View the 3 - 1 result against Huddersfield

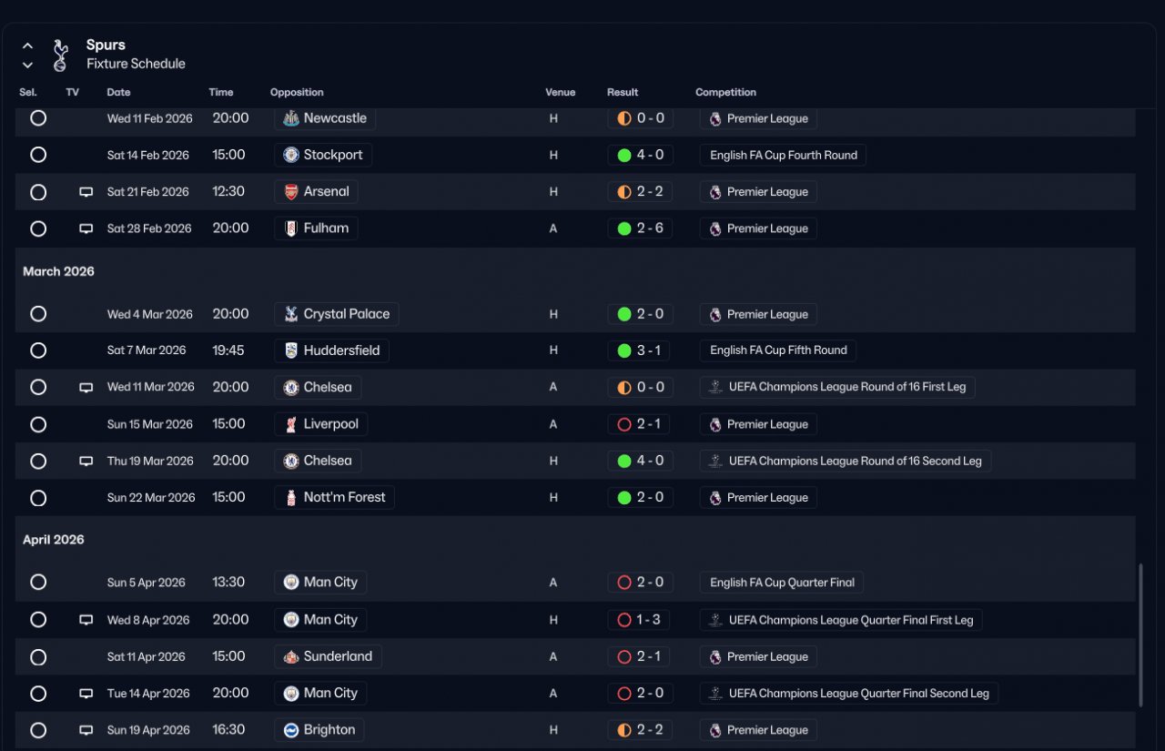click(641, 350)
